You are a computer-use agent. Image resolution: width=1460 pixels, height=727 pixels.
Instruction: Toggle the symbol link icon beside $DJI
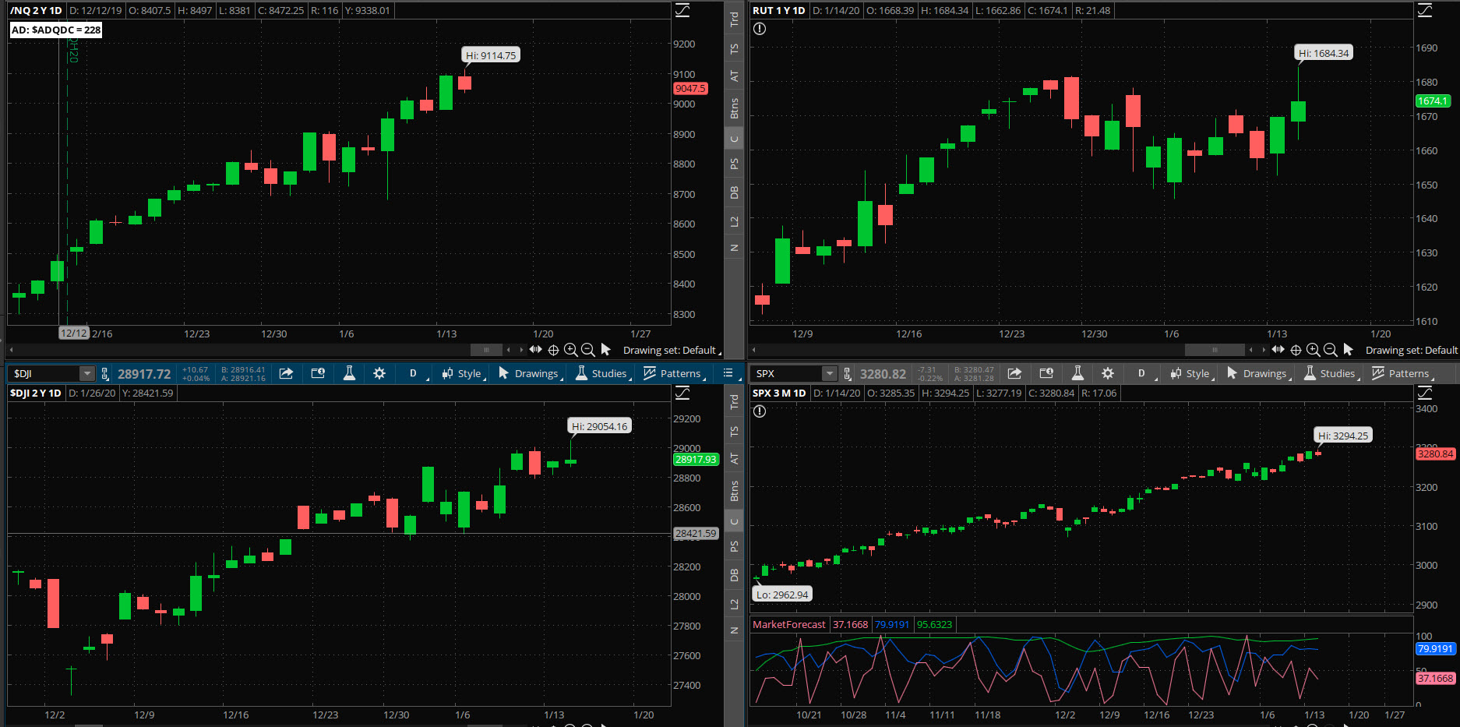[105, 374]
